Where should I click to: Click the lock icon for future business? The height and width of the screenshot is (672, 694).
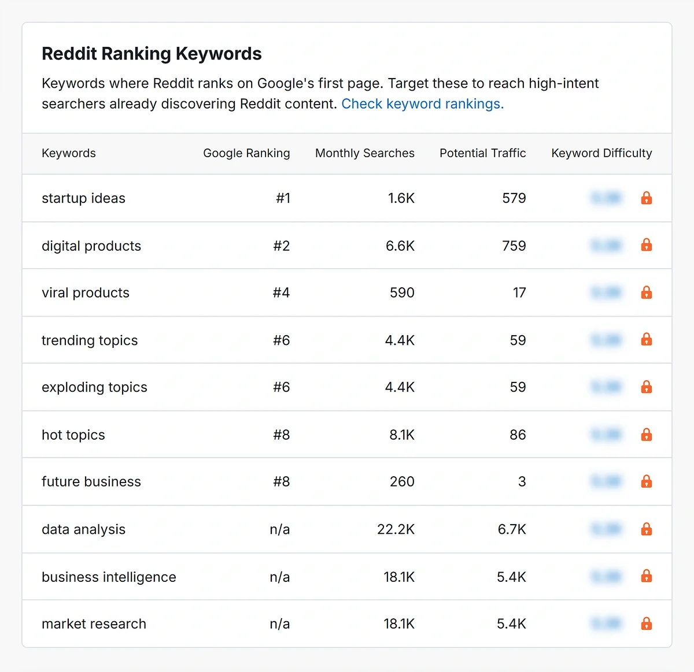(646, 481)
